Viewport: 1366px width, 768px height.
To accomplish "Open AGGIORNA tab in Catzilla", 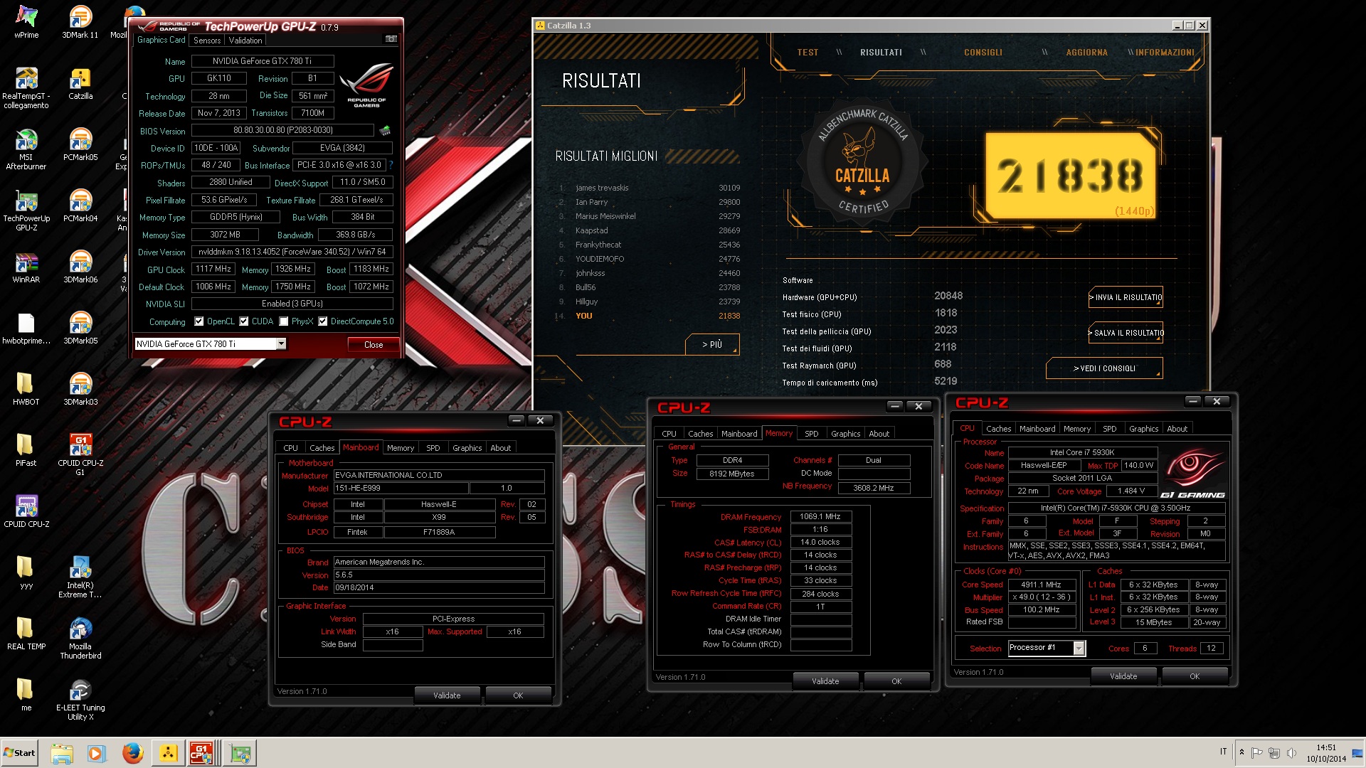I will [x=1086, y=53].
